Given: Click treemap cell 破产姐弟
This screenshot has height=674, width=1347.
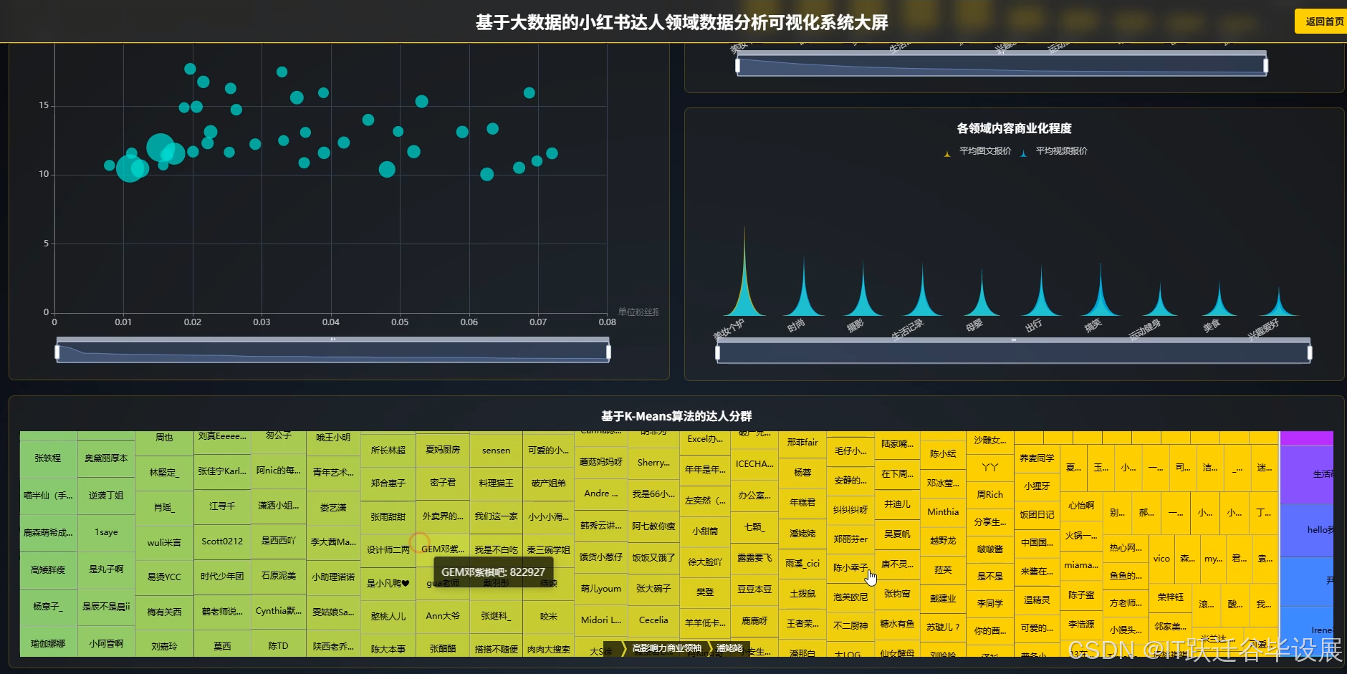Looking at the screenshot, I should click(548, 483).
